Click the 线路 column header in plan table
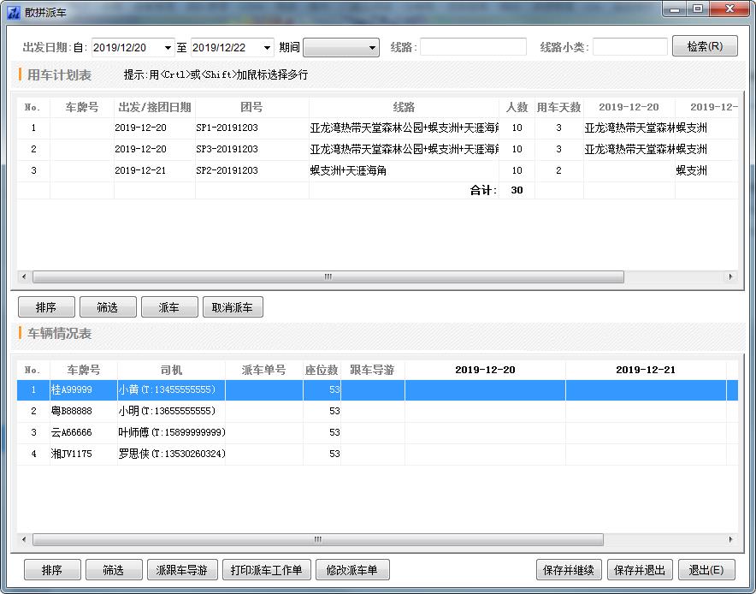Viewport: 756px width, 594px height. 404,107
